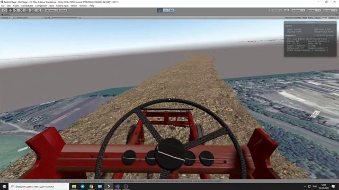Open Visual Studio from taskbar
The height and width of the screenshot is (190, 339).
click(x=117, y=186)
